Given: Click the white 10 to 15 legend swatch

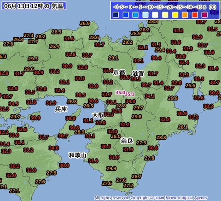Looking at the screenshot, I should tap(155, 15).
